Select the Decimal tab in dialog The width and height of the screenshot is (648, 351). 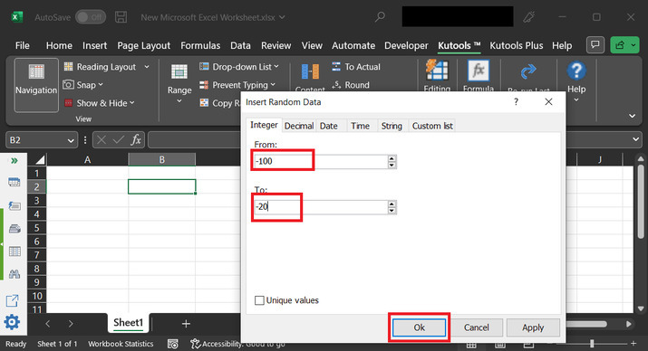click(299, 126)
